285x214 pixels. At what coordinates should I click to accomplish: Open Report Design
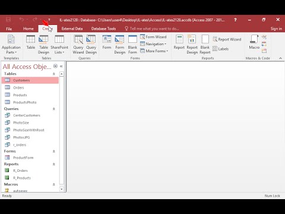click(x=192, y=45)
